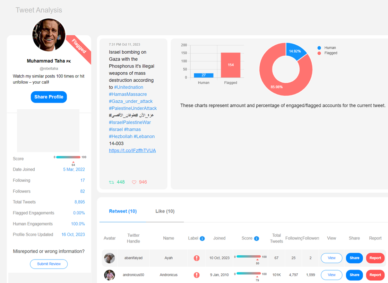388x283 pixels.
Task: Click the retweet count 448
Action: (121, 182)
